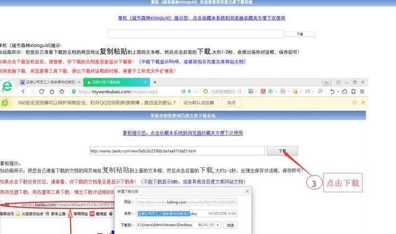This screenshot has height=234, width=396.
Task: Close the green 百度文库下载系统 tab
Action: tap(145, 82)
